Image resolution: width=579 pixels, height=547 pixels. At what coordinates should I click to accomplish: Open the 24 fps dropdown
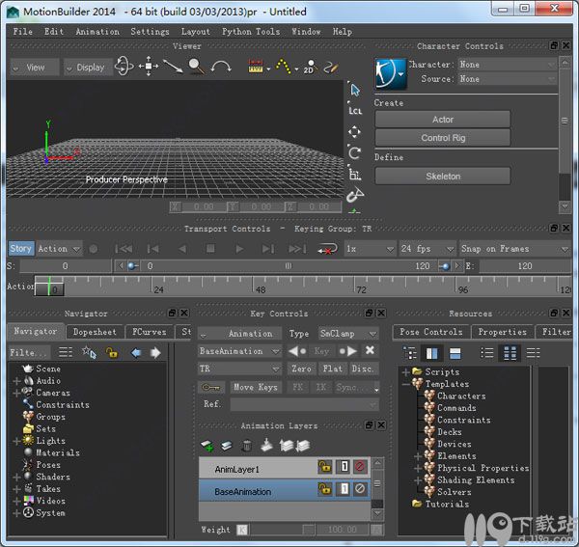pos(427,249)
